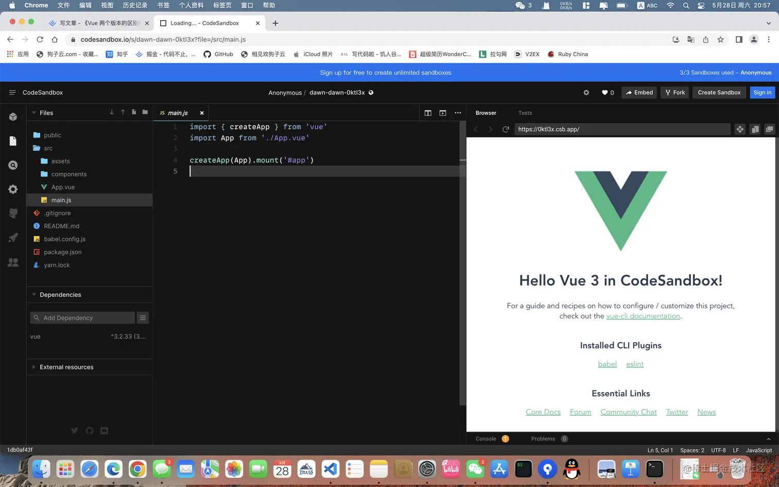Click the new file icon in Files header
The image size is (779, 487).
[134, 112]
